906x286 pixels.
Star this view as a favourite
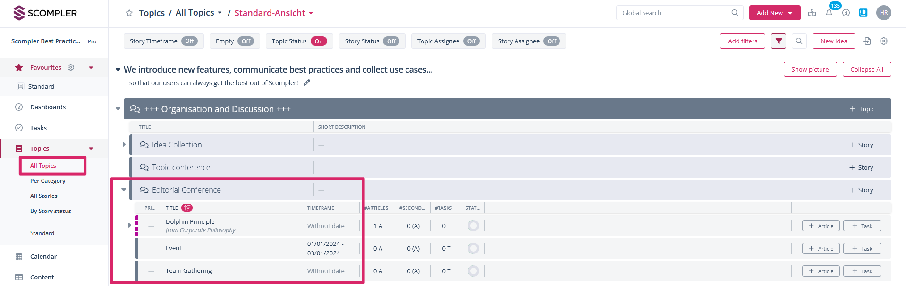click(x=129, y=13)
